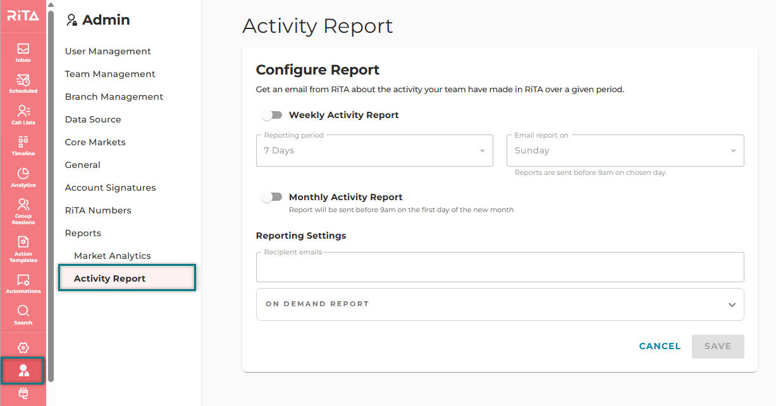Open the Reporting period dropdown
776x406 pixels.
(x=374, y=150)
